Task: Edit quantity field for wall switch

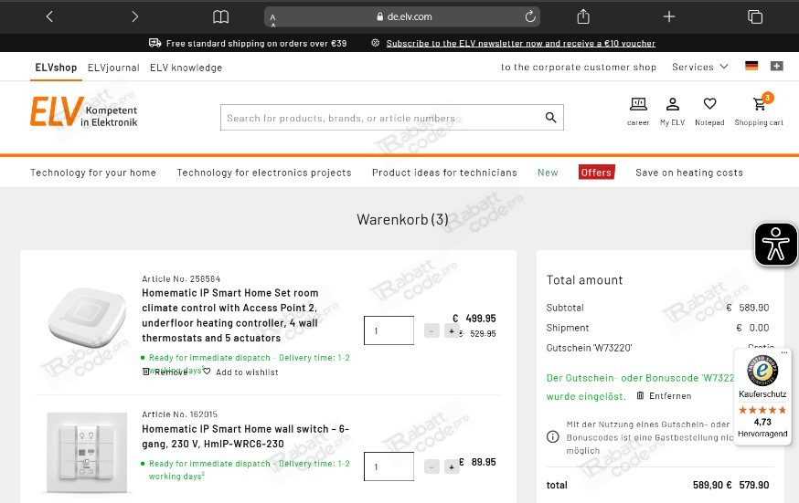Action: coord(389,466)
